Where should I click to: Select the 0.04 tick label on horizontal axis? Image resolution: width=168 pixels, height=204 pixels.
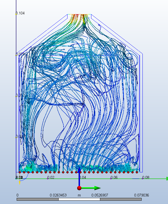[83, 177]
